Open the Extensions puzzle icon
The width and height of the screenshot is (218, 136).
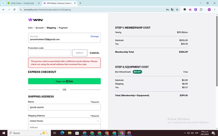coord(201,10)
